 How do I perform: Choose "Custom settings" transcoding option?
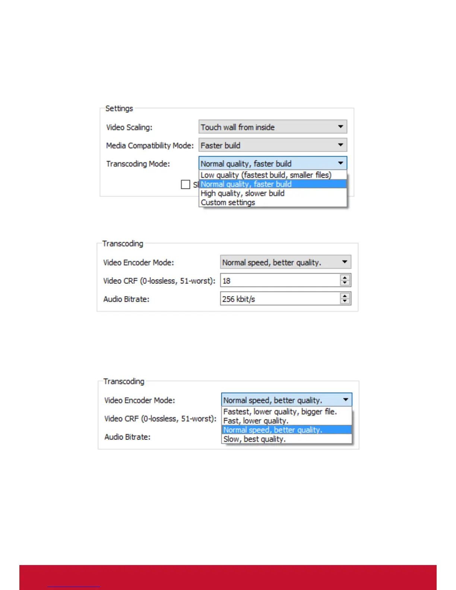click(228, 203)
